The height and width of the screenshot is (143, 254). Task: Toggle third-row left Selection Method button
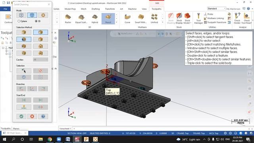(24, 46)
